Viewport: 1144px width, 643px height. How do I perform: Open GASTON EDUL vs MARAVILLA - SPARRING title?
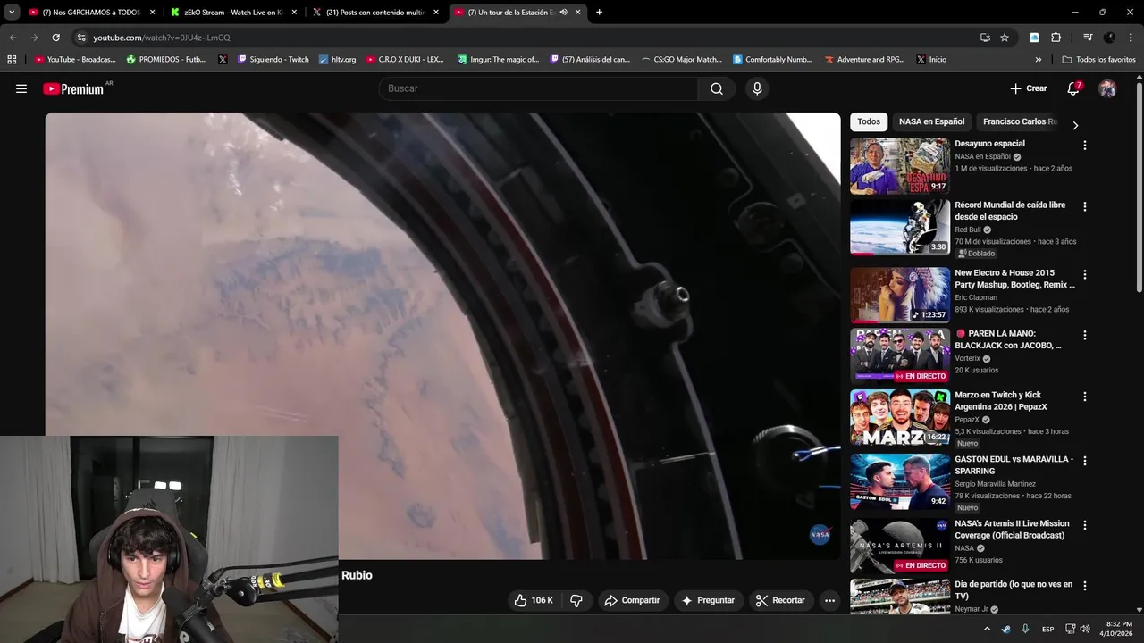pos(1014,465)
